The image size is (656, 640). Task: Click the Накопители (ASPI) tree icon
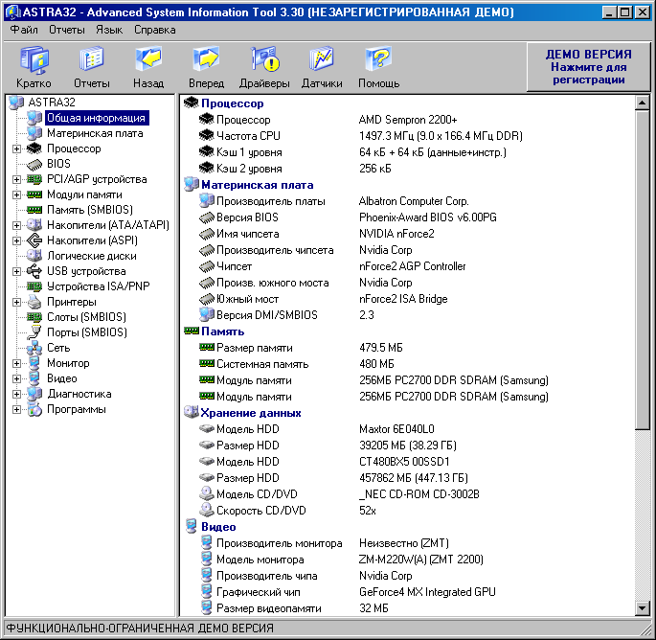[34, 240]
